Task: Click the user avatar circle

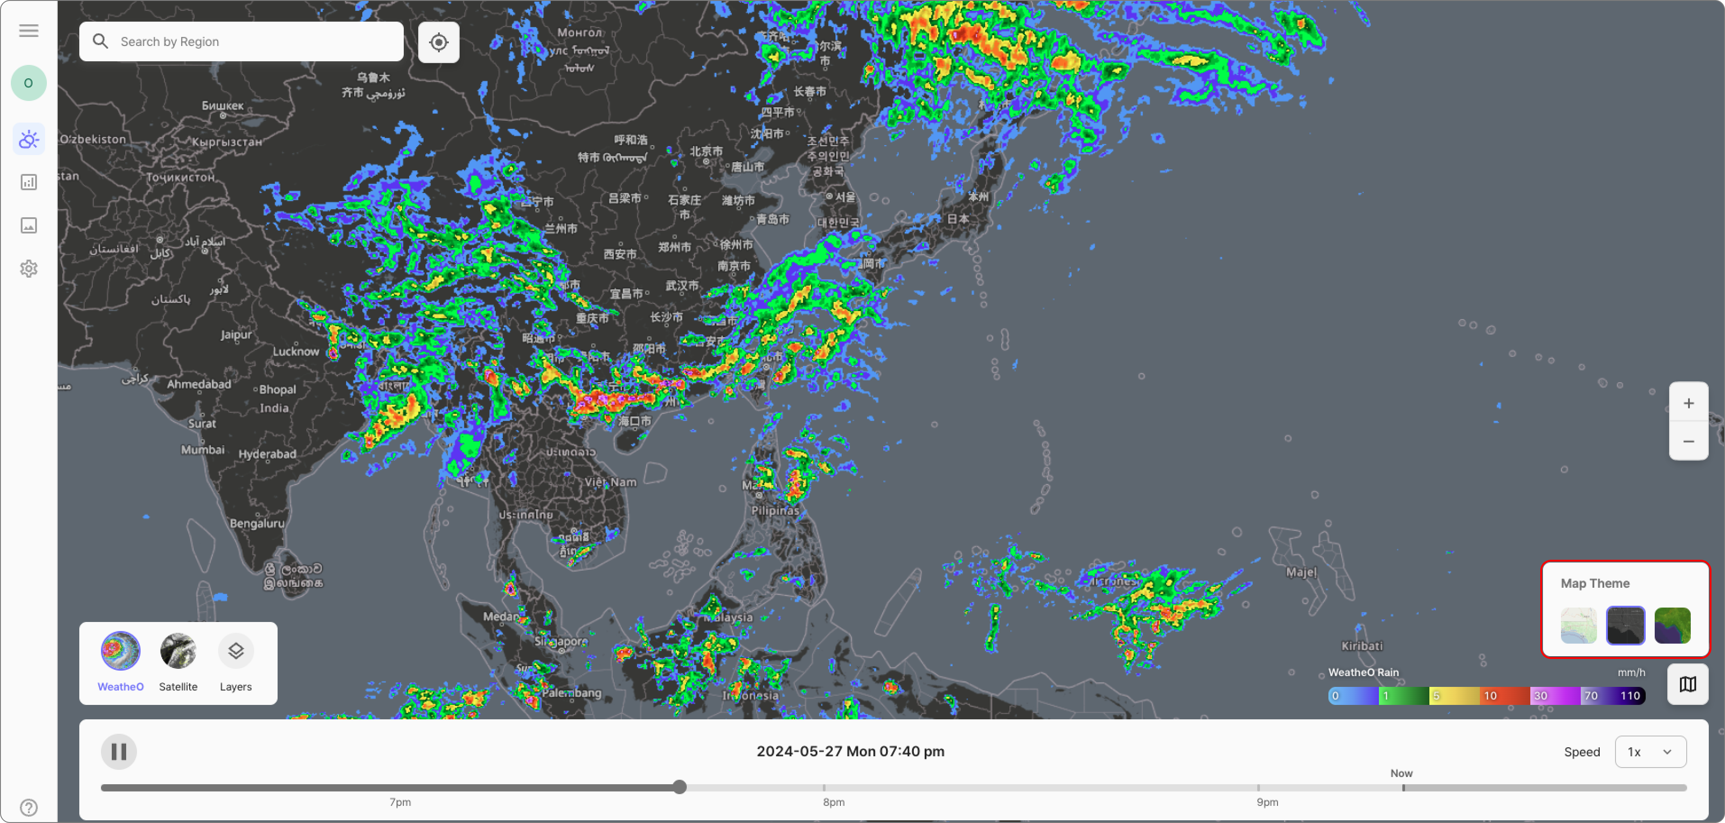Action: coord(29,83)
